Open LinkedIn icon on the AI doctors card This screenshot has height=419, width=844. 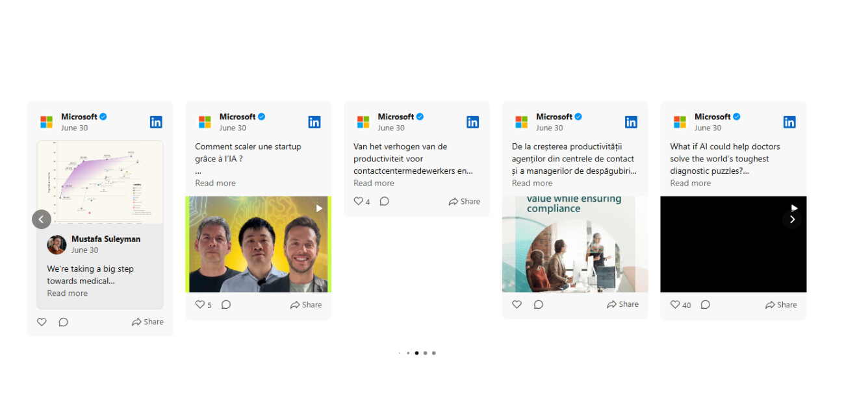point(789,122)
